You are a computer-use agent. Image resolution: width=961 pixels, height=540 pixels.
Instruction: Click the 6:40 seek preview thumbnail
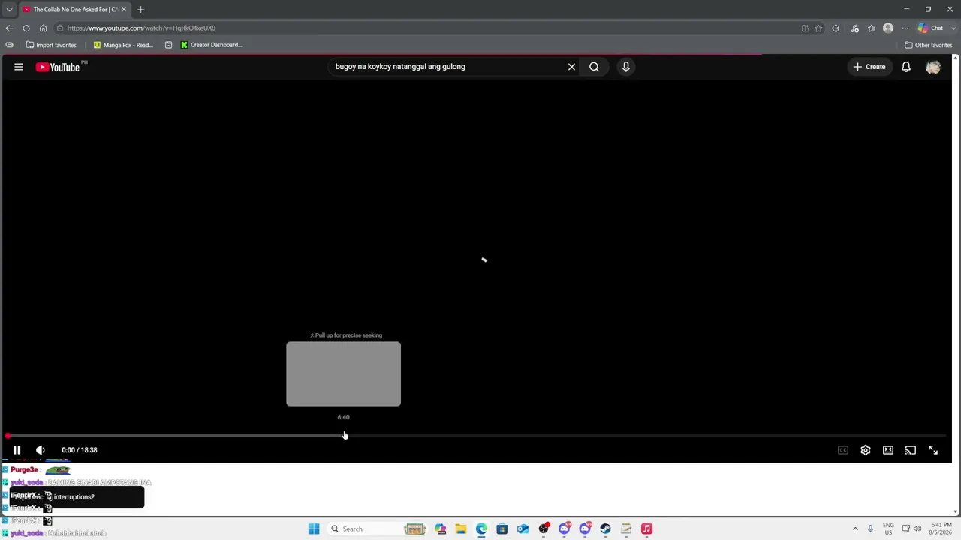pos(343,373)
